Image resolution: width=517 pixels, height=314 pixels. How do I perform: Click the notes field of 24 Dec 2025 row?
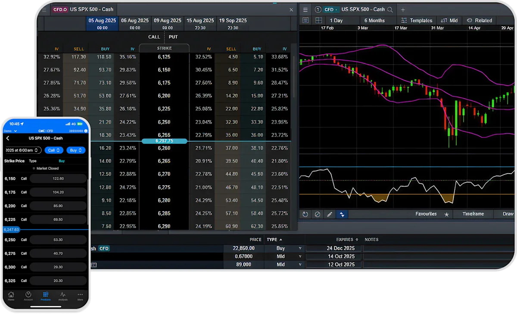(x=439, y=249)
